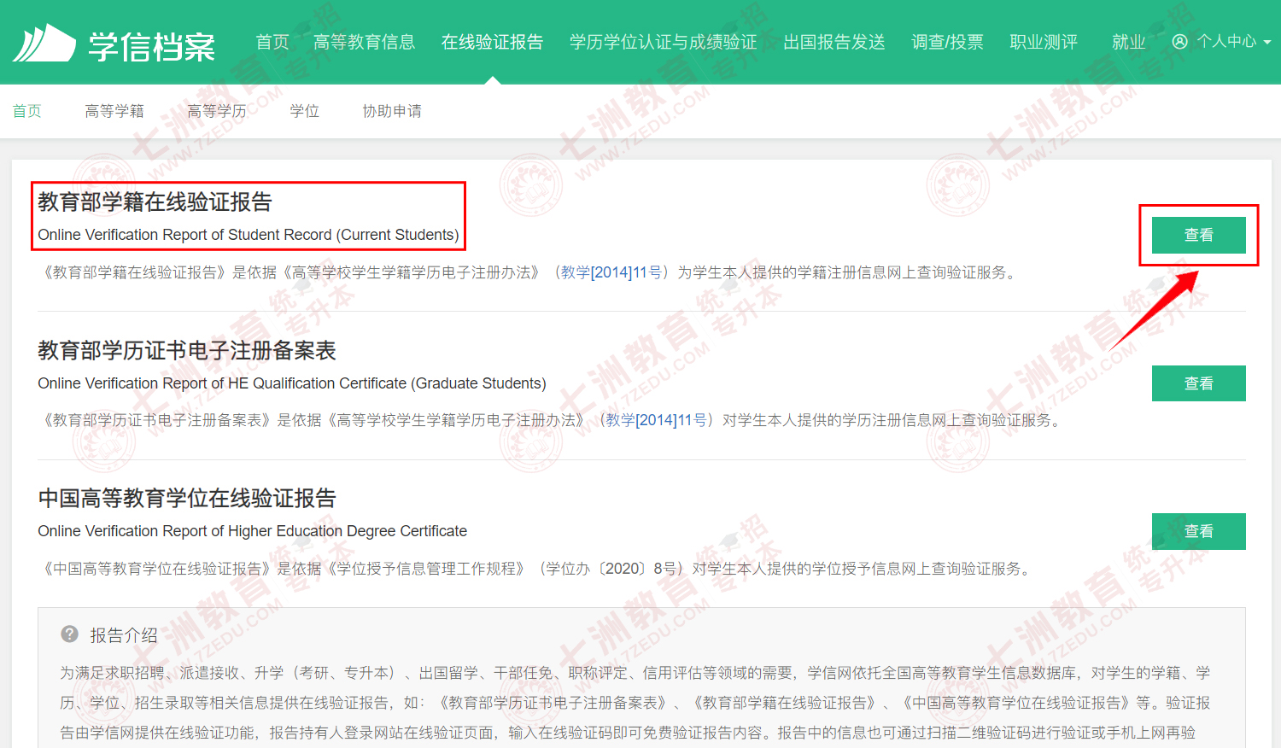The height and width of the screenshot is (748, 1281).
Task: Click the 报告介绍 section title
Action: coord(124,635)
